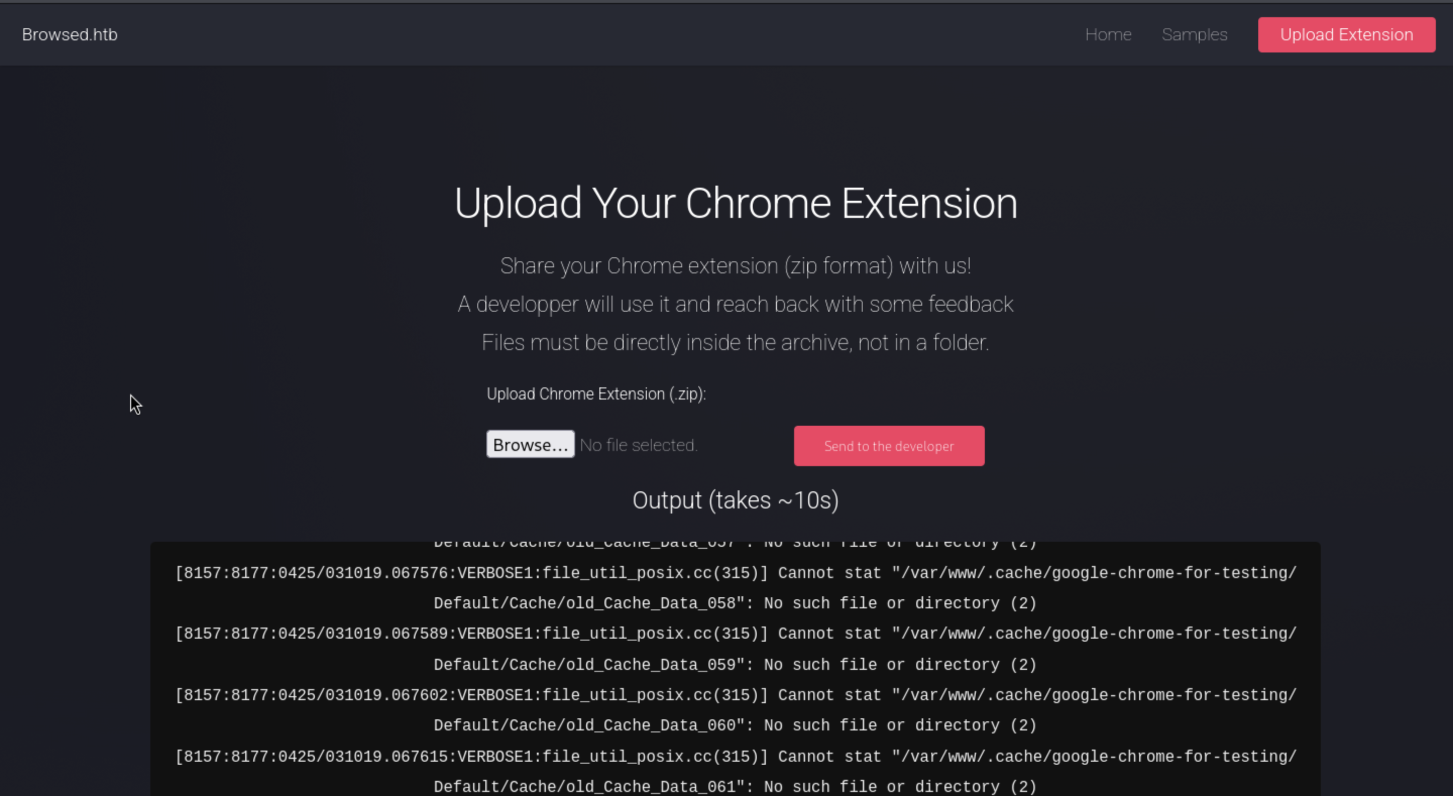Screen dimensions: 1453x796
Task: Click the 'Share your Chrome extension' sentence
Action: (x=735, y=266)
